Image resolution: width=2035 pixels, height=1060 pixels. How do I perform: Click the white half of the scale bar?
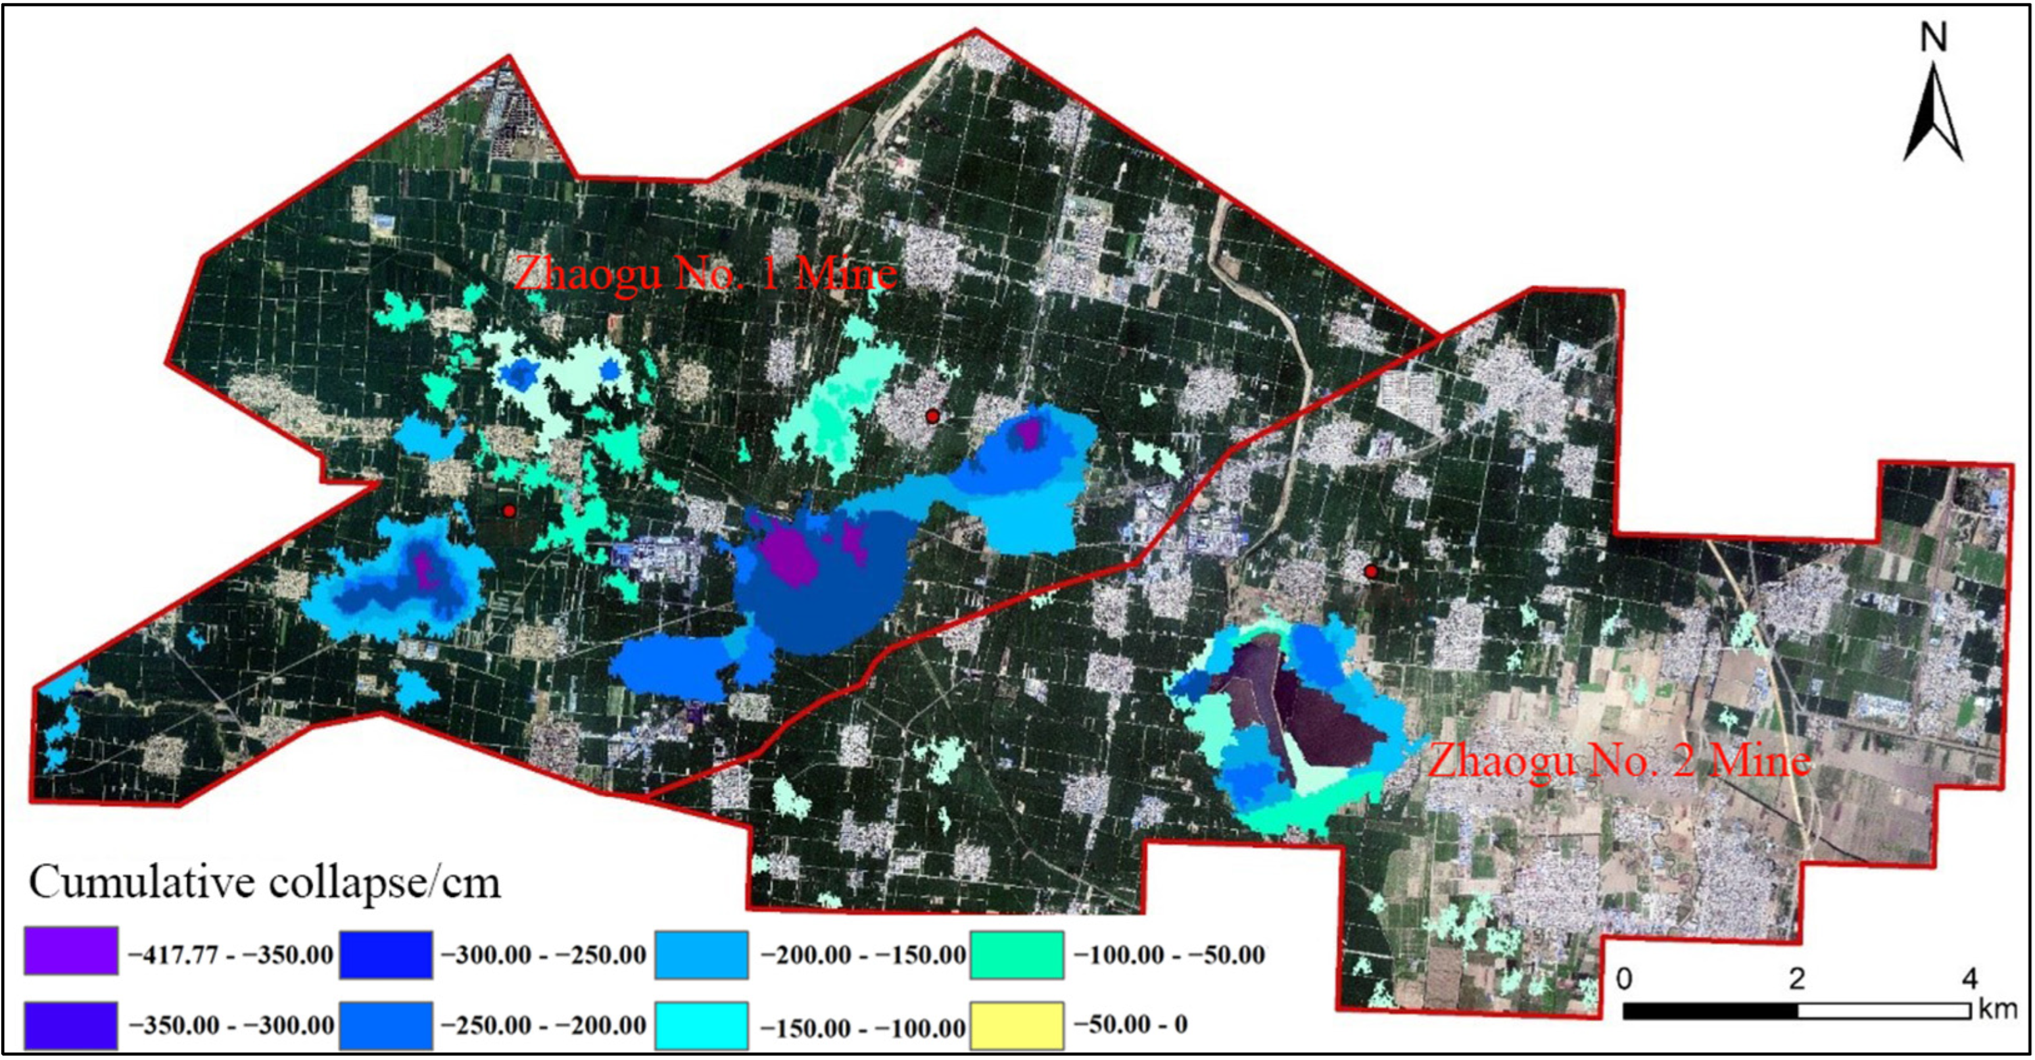[1884, 1010]
